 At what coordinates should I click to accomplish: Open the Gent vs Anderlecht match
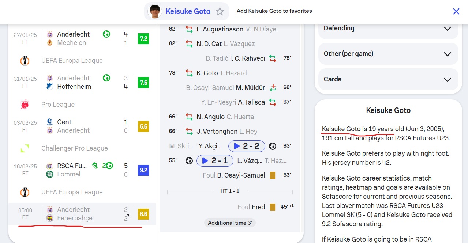click(82, 126)
